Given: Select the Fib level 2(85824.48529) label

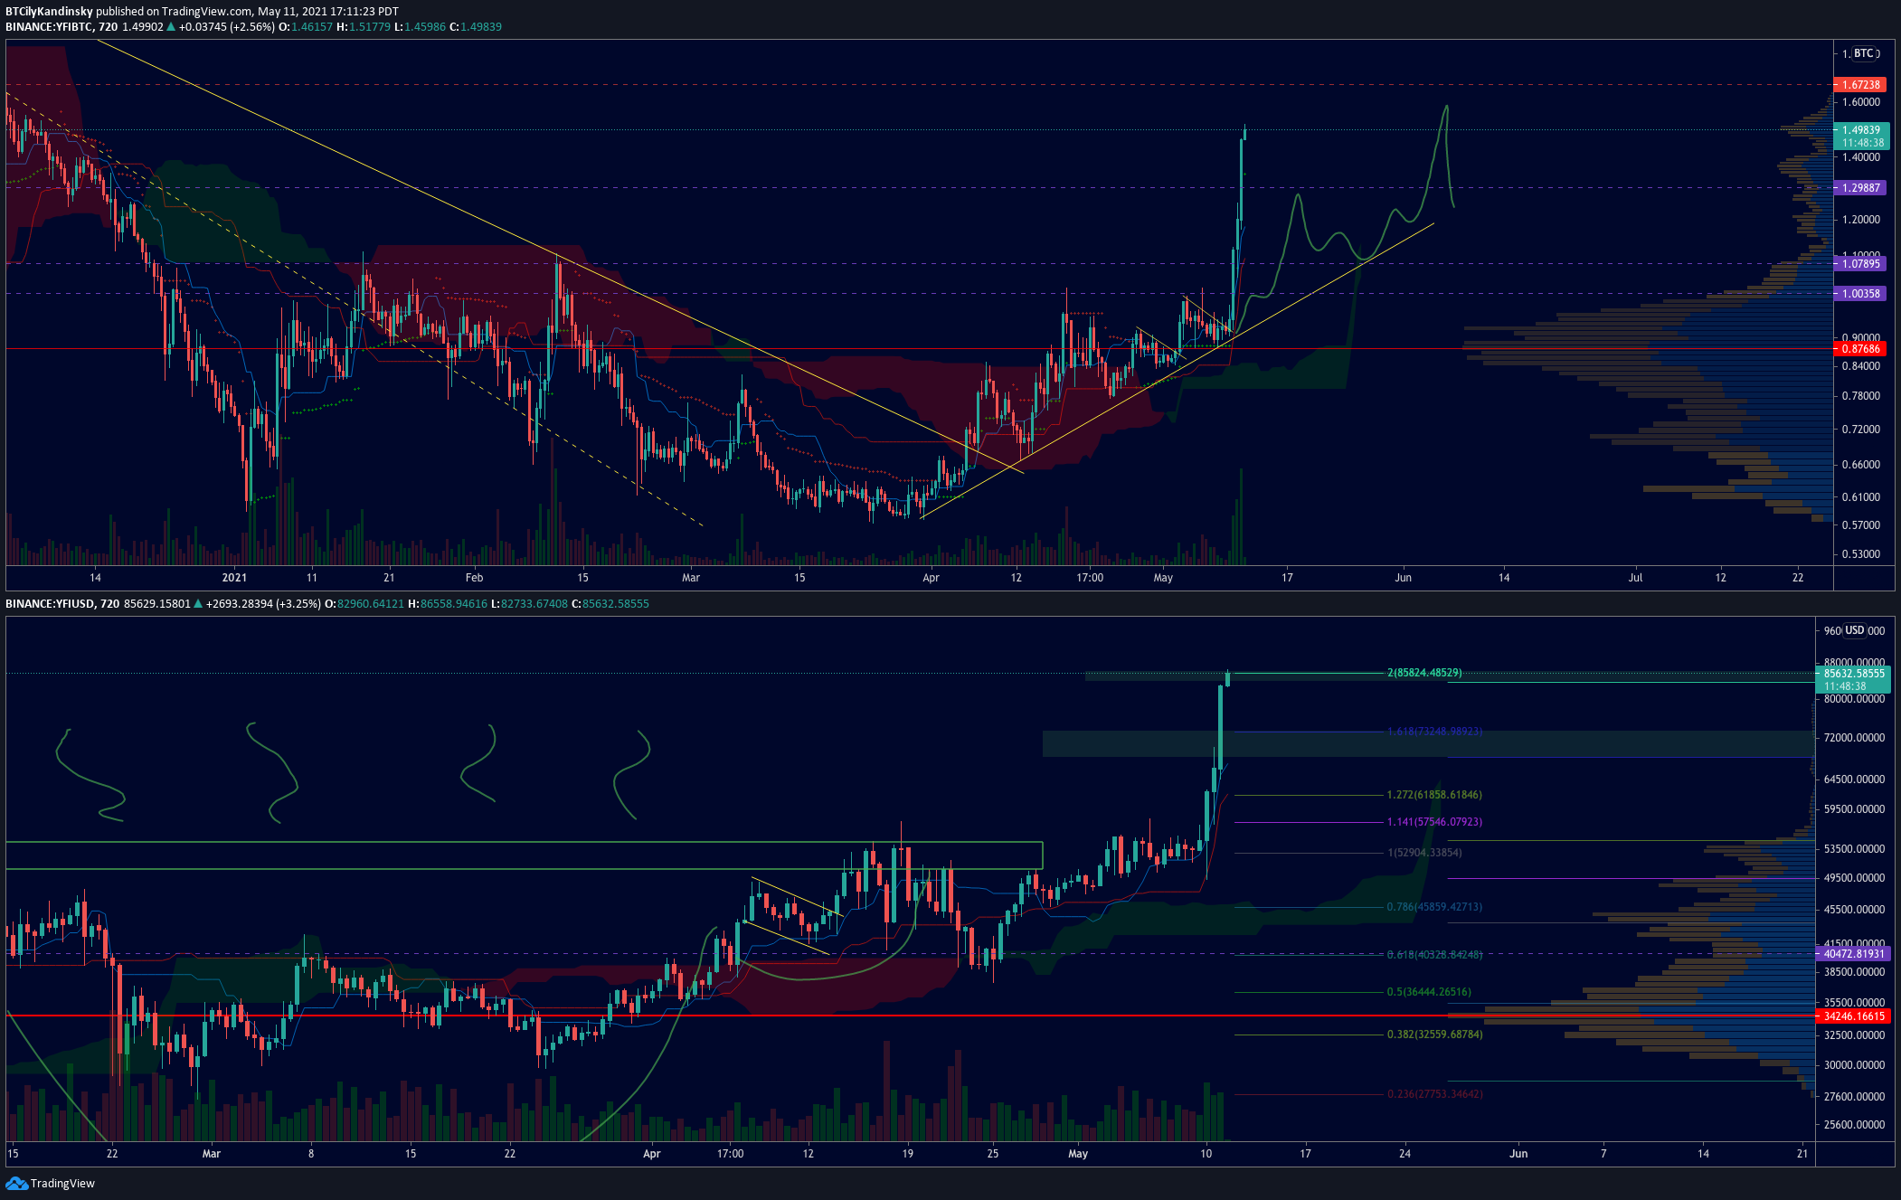Looking at the screenshot, I should point(1424,673).
